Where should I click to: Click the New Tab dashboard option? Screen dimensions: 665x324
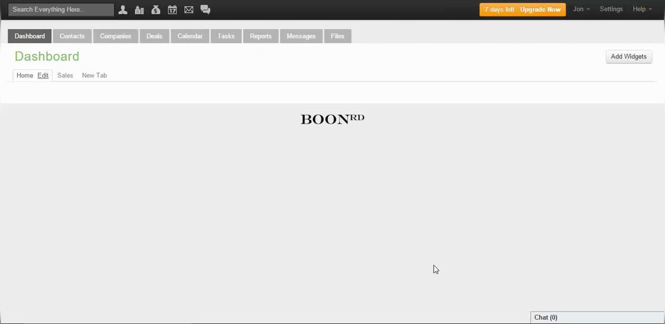point(95,75)
